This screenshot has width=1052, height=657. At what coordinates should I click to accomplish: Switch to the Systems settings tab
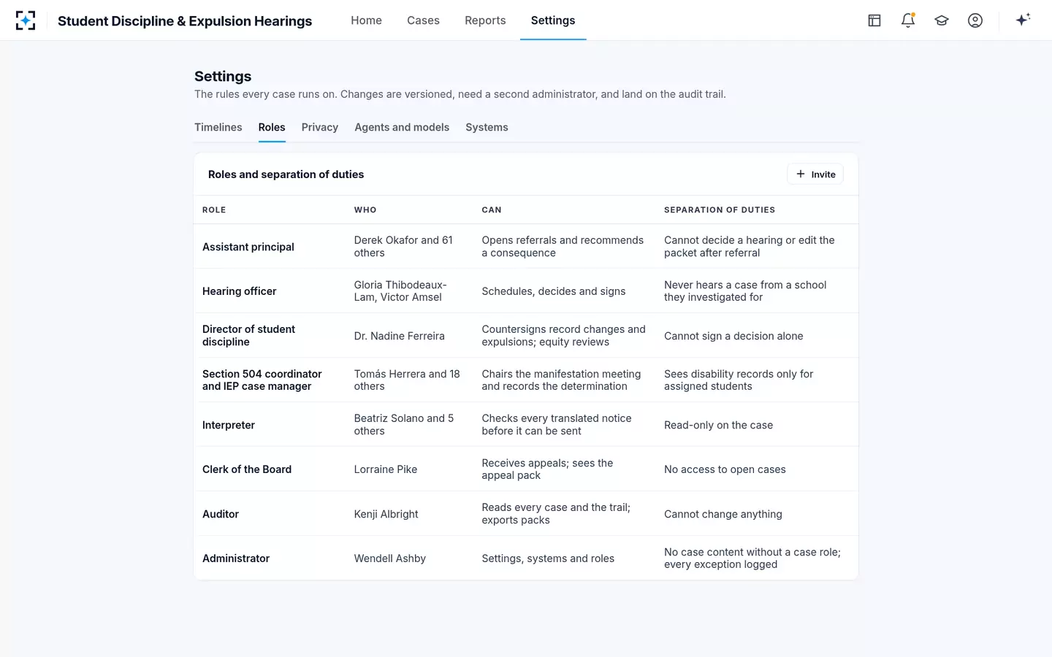[x=487, y=127]
